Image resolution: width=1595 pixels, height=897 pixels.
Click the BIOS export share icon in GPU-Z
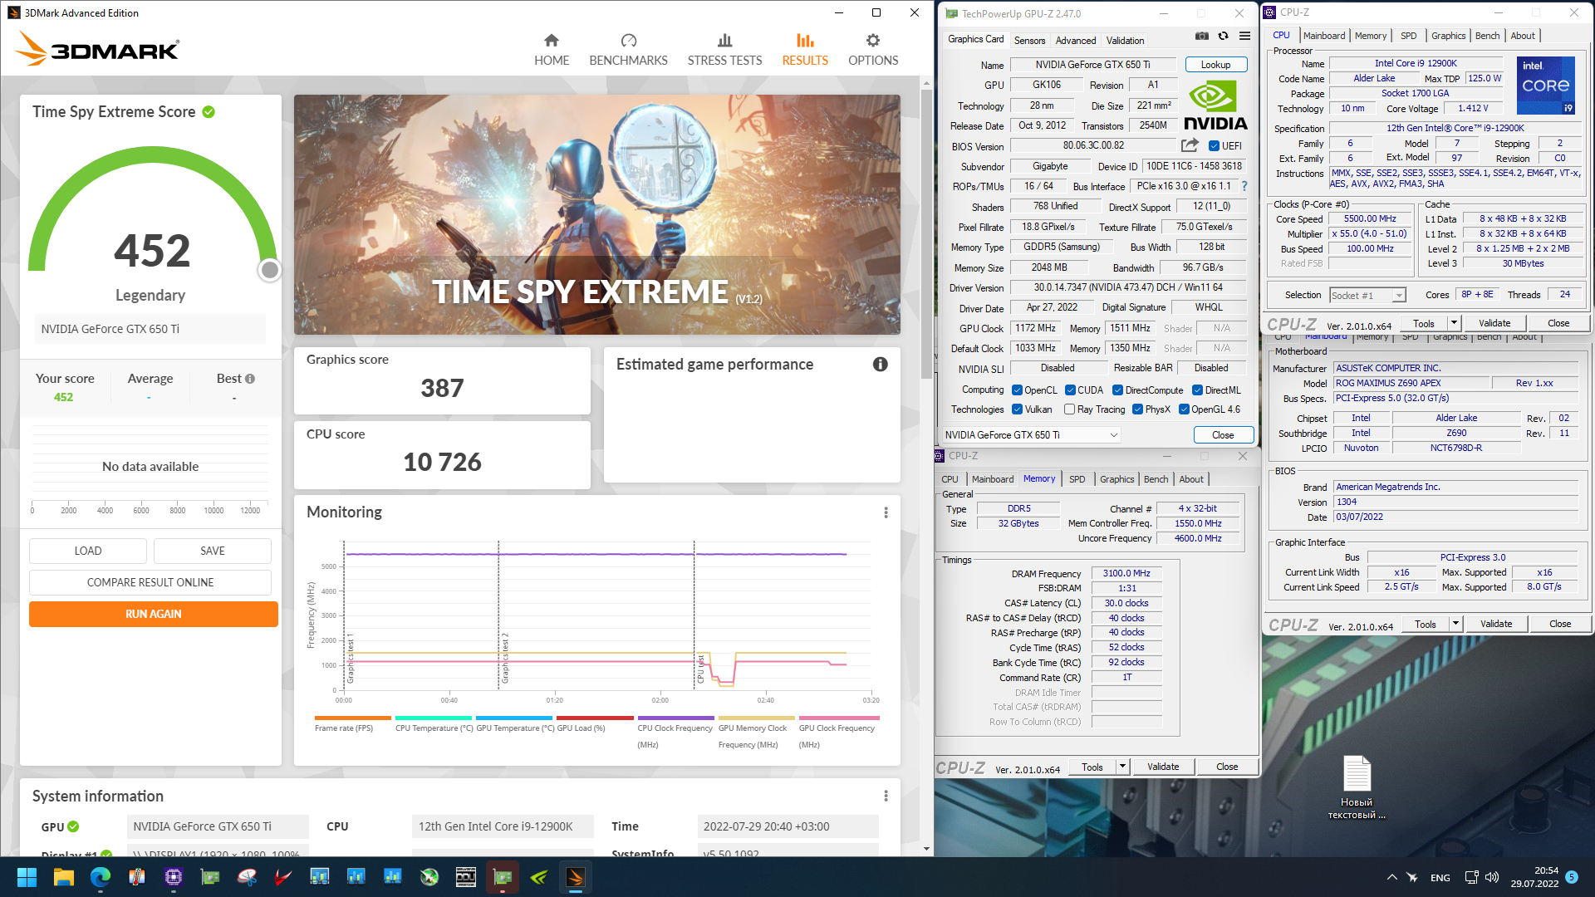1190,145
